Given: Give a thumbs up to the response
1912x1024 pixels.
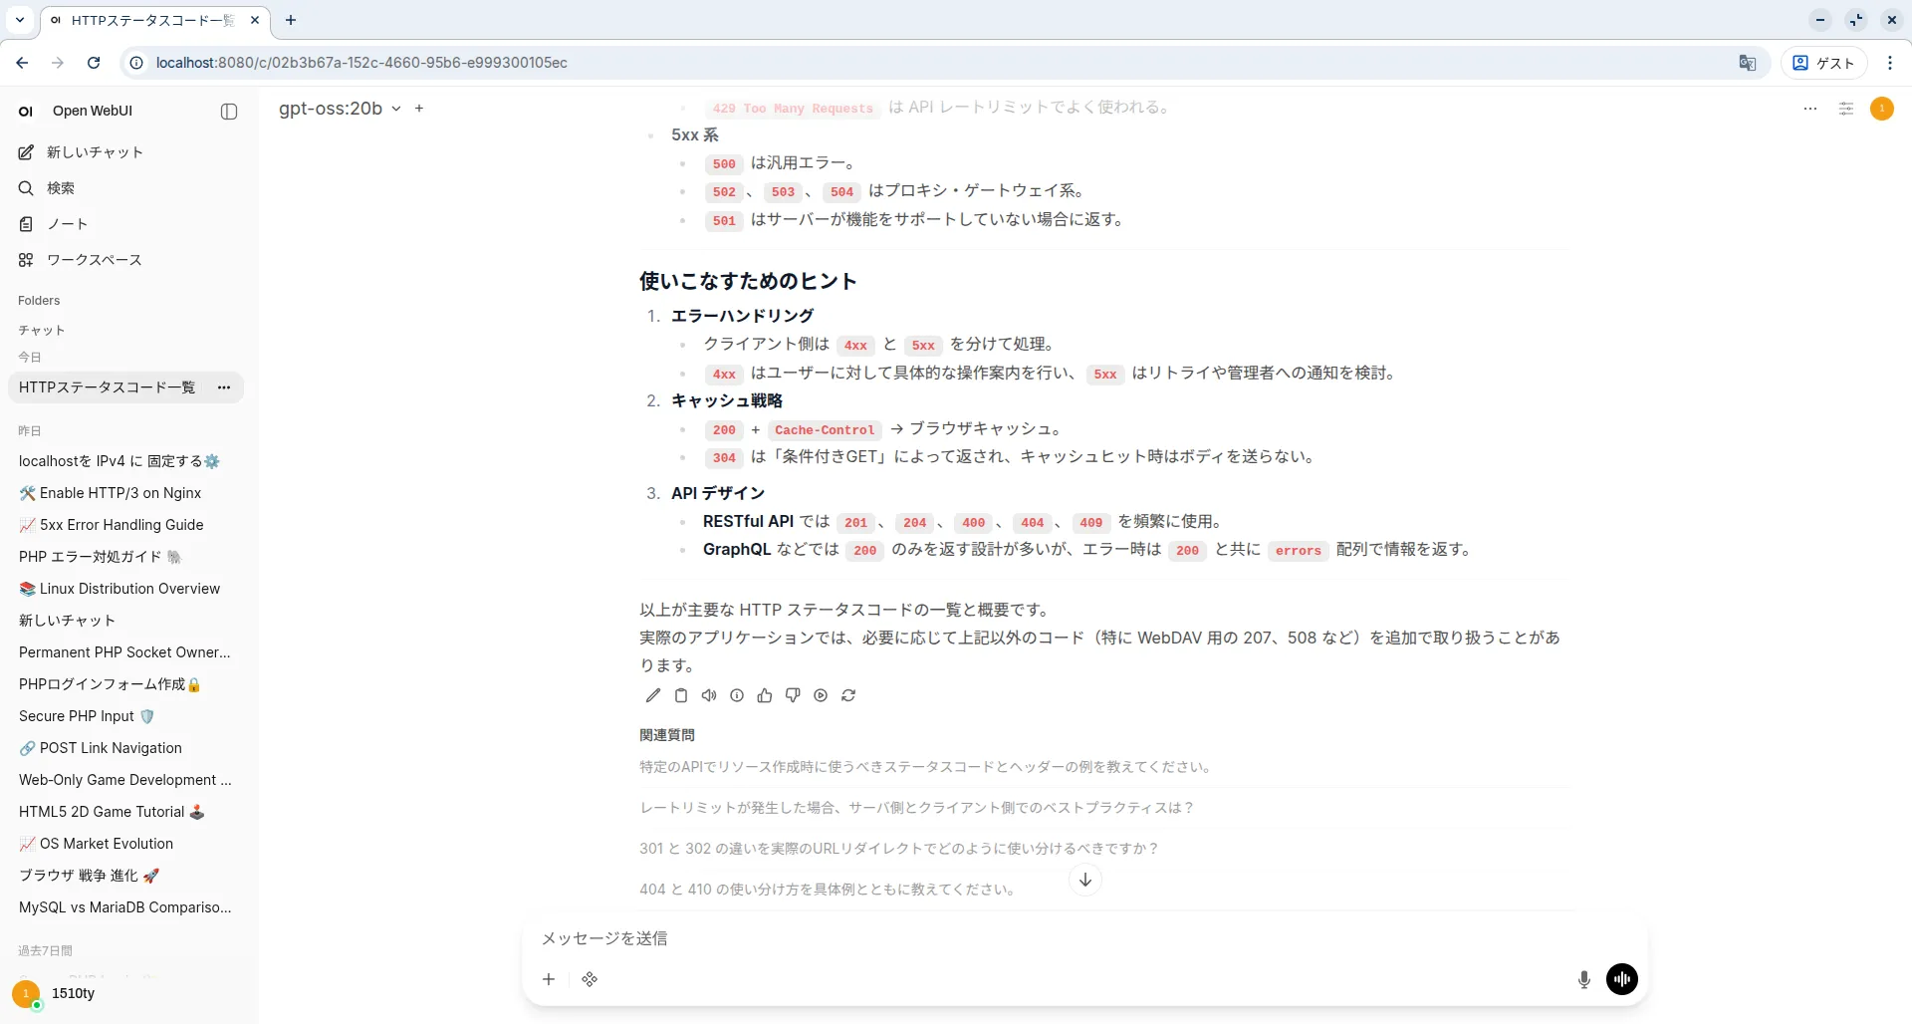Looking at the screenshot, I should coord(765,695).
